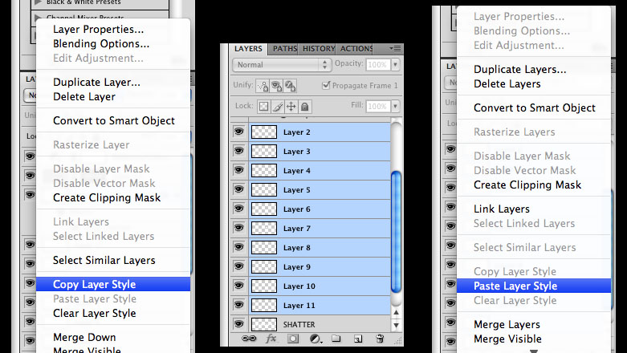Switch to the ACTIONS tab
The width and height of the screenshot is (627, 353).
point(356,49)
